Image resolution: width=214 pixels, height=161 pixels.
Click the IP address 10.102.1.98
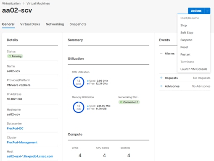[x=14, y=99]
